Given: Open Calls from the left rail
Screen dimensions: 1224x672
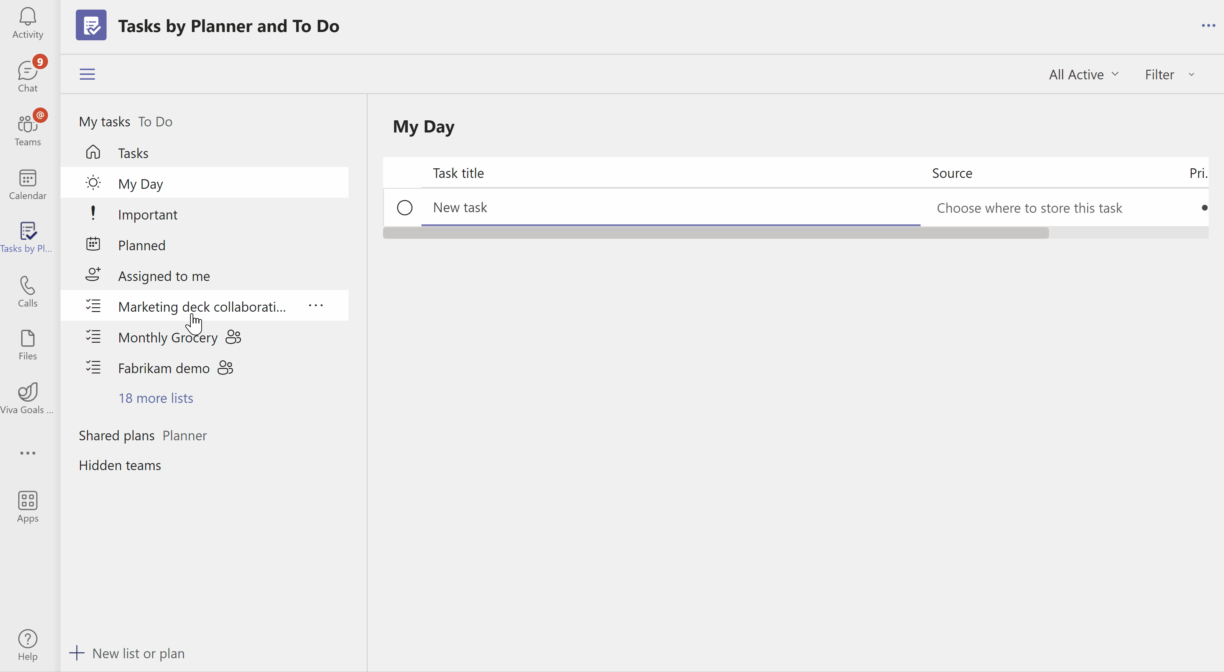Looking at the screenshot, I should (28, 291).
